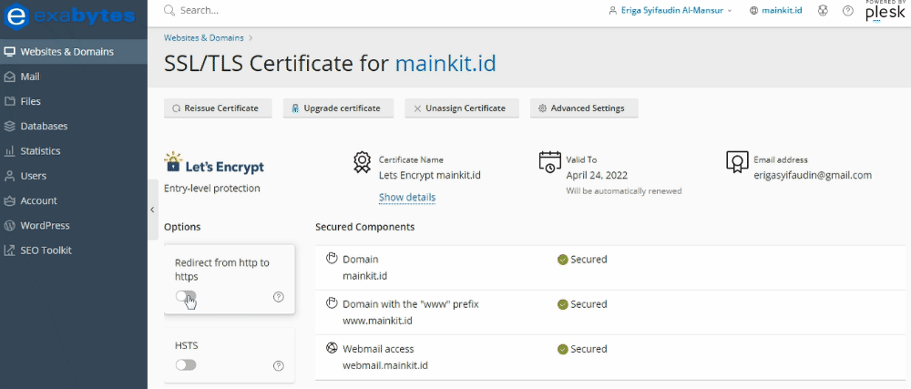Click the WordPress logo icon
Screen dimensions: 911x389
(9, 226)
